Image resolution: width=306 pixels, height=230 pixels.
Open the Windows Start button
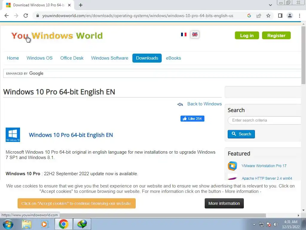(8, 224)
